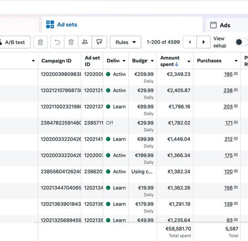Click the trash delete icon

[x=71, y=42]
